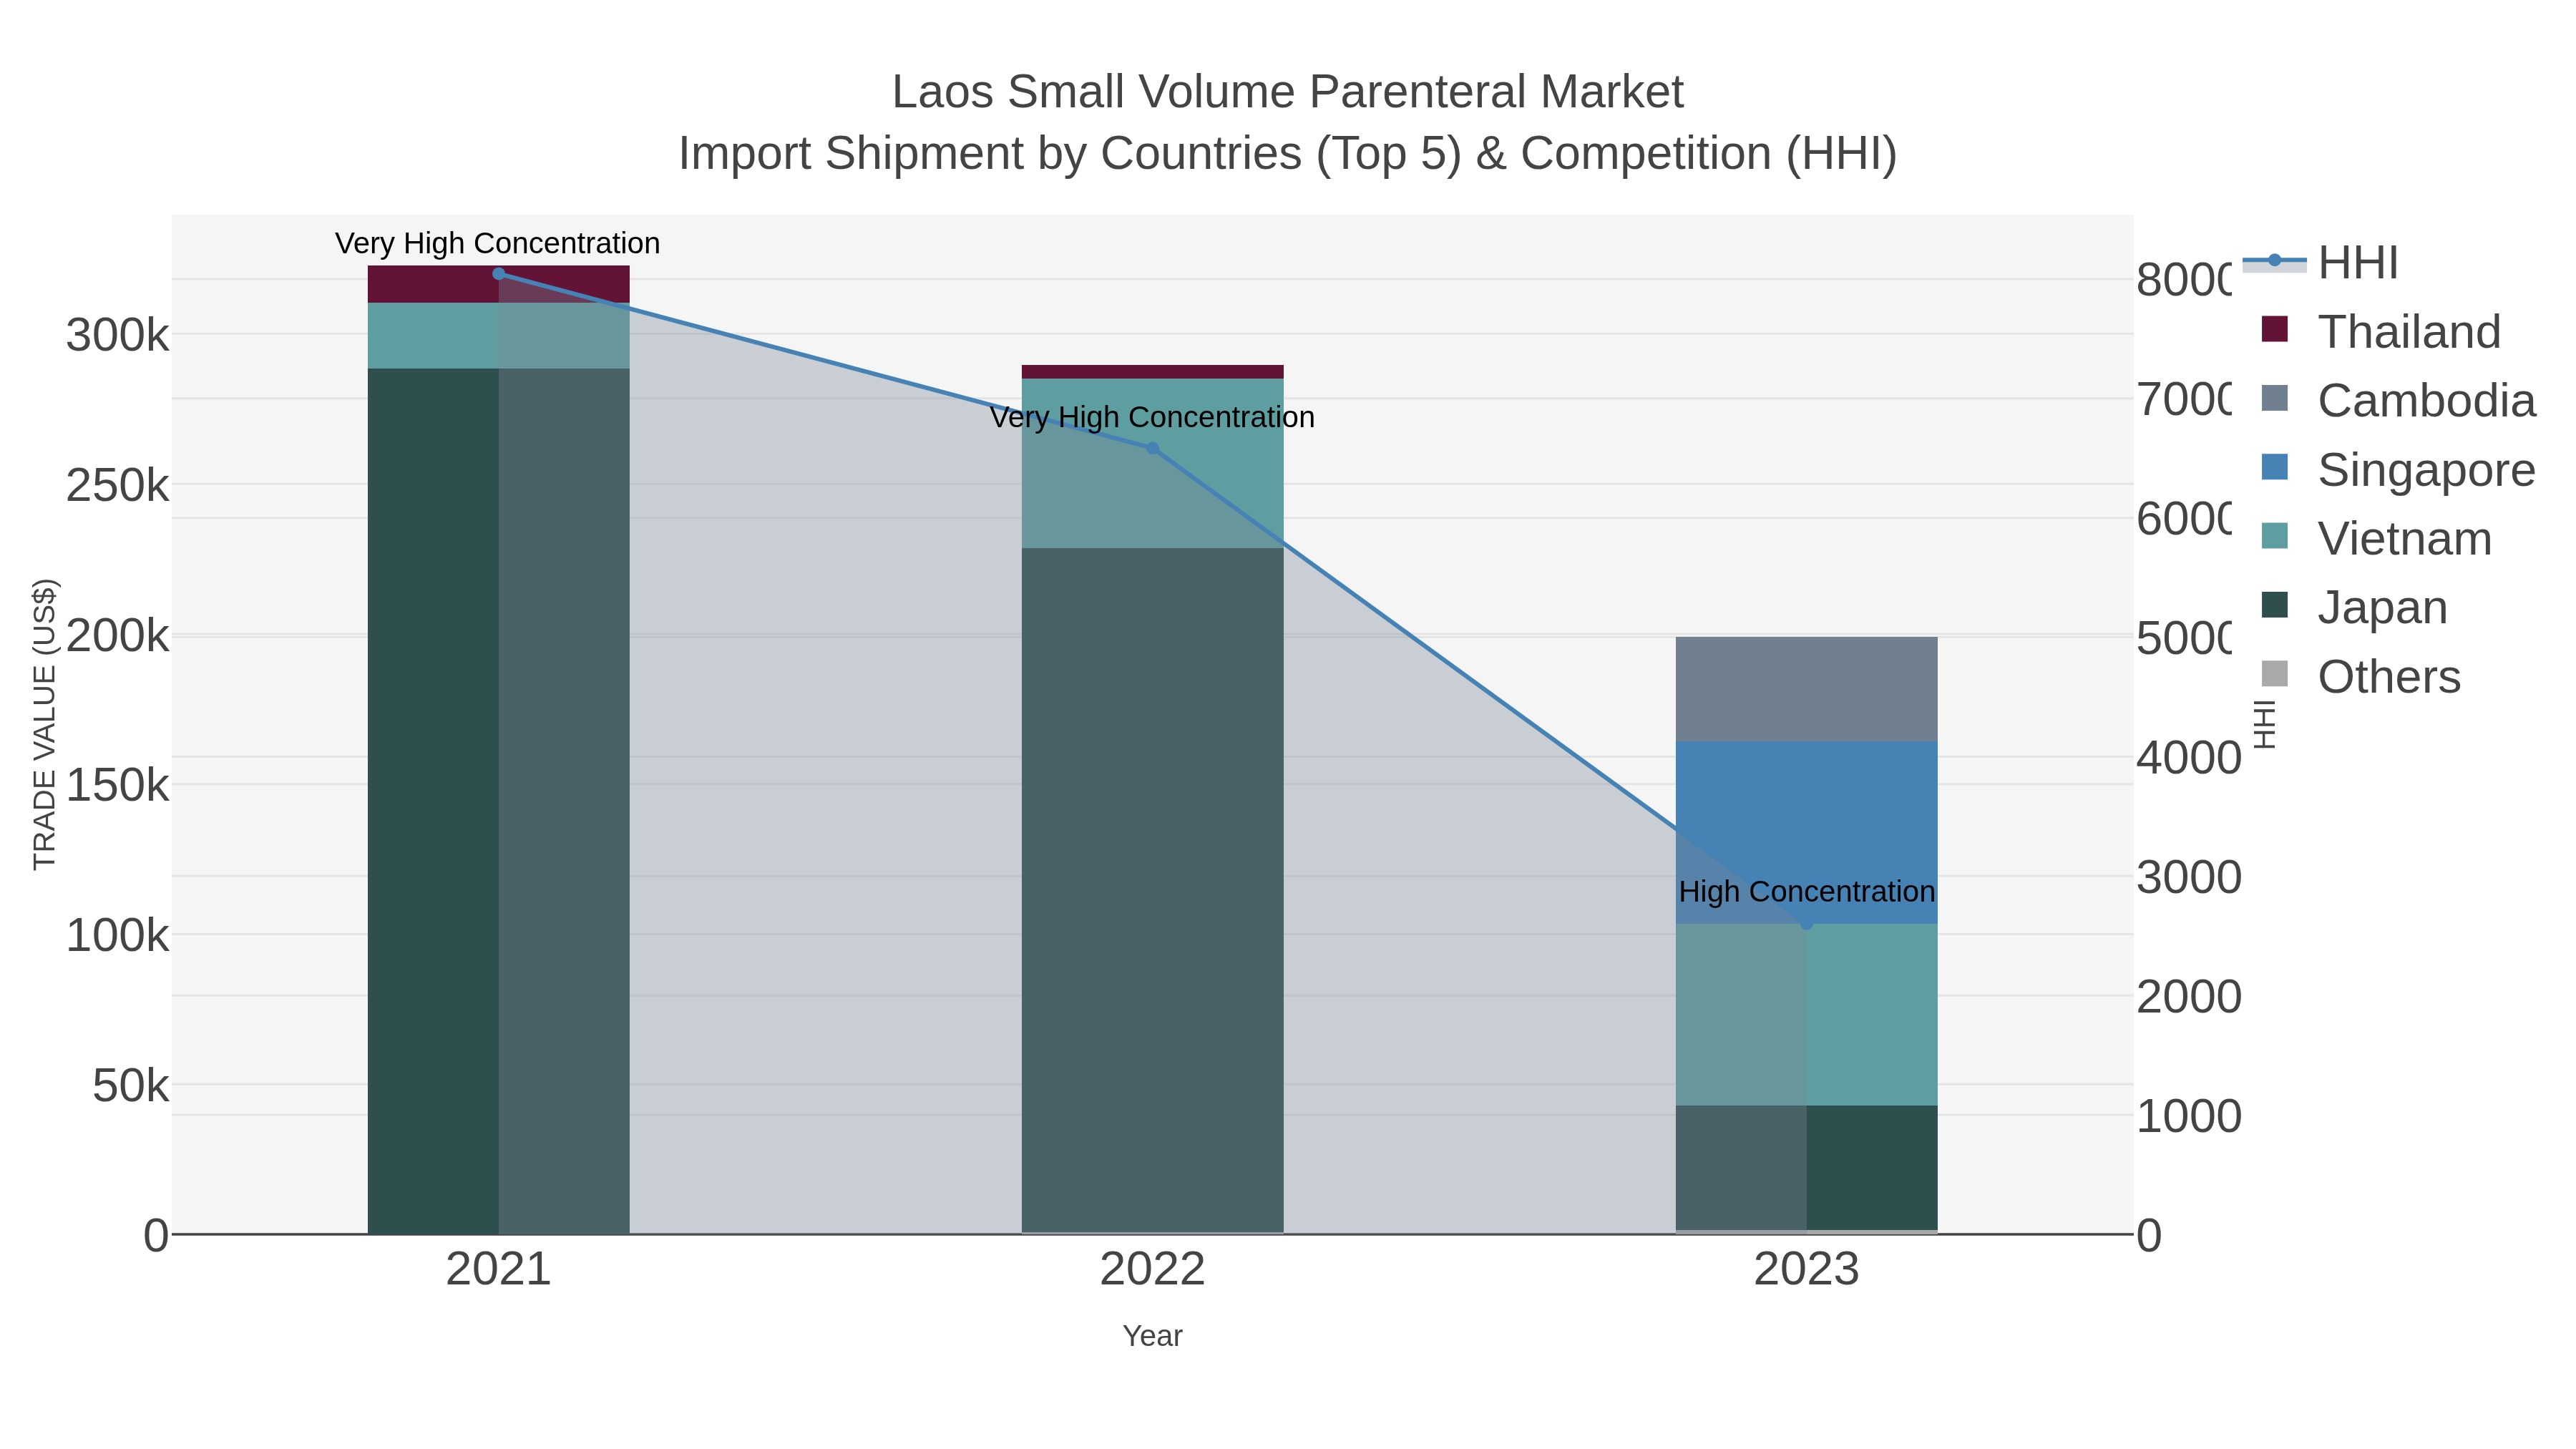Click the 50k y-axis tick label

pos(130,1086)
